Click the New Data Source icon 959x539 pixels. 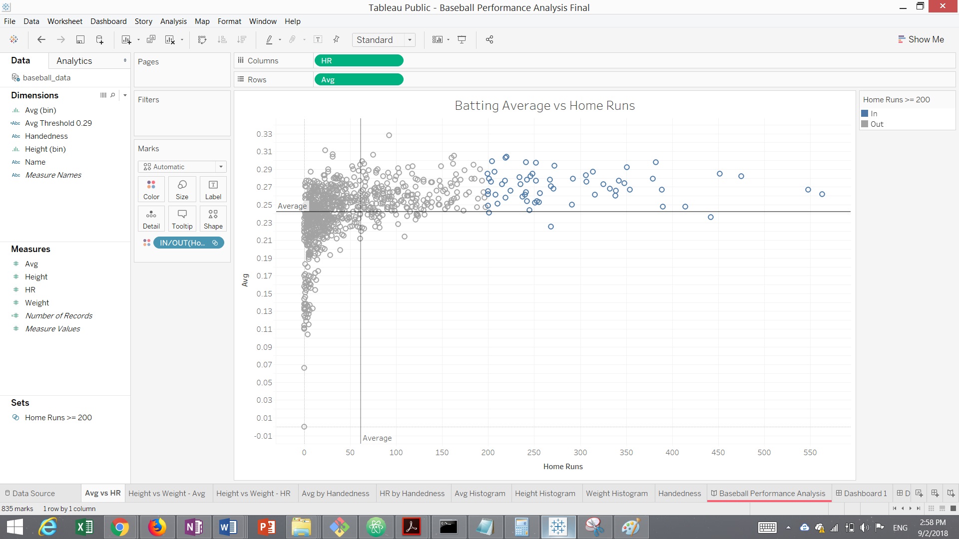click(x=99, y=39)
